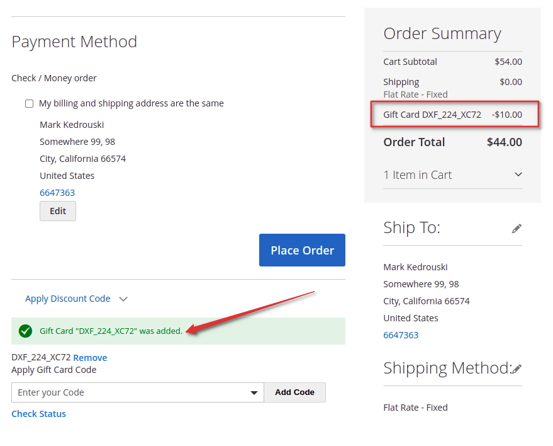
Task: Click the Order Summary heading
Action: [x=442, y=34]
